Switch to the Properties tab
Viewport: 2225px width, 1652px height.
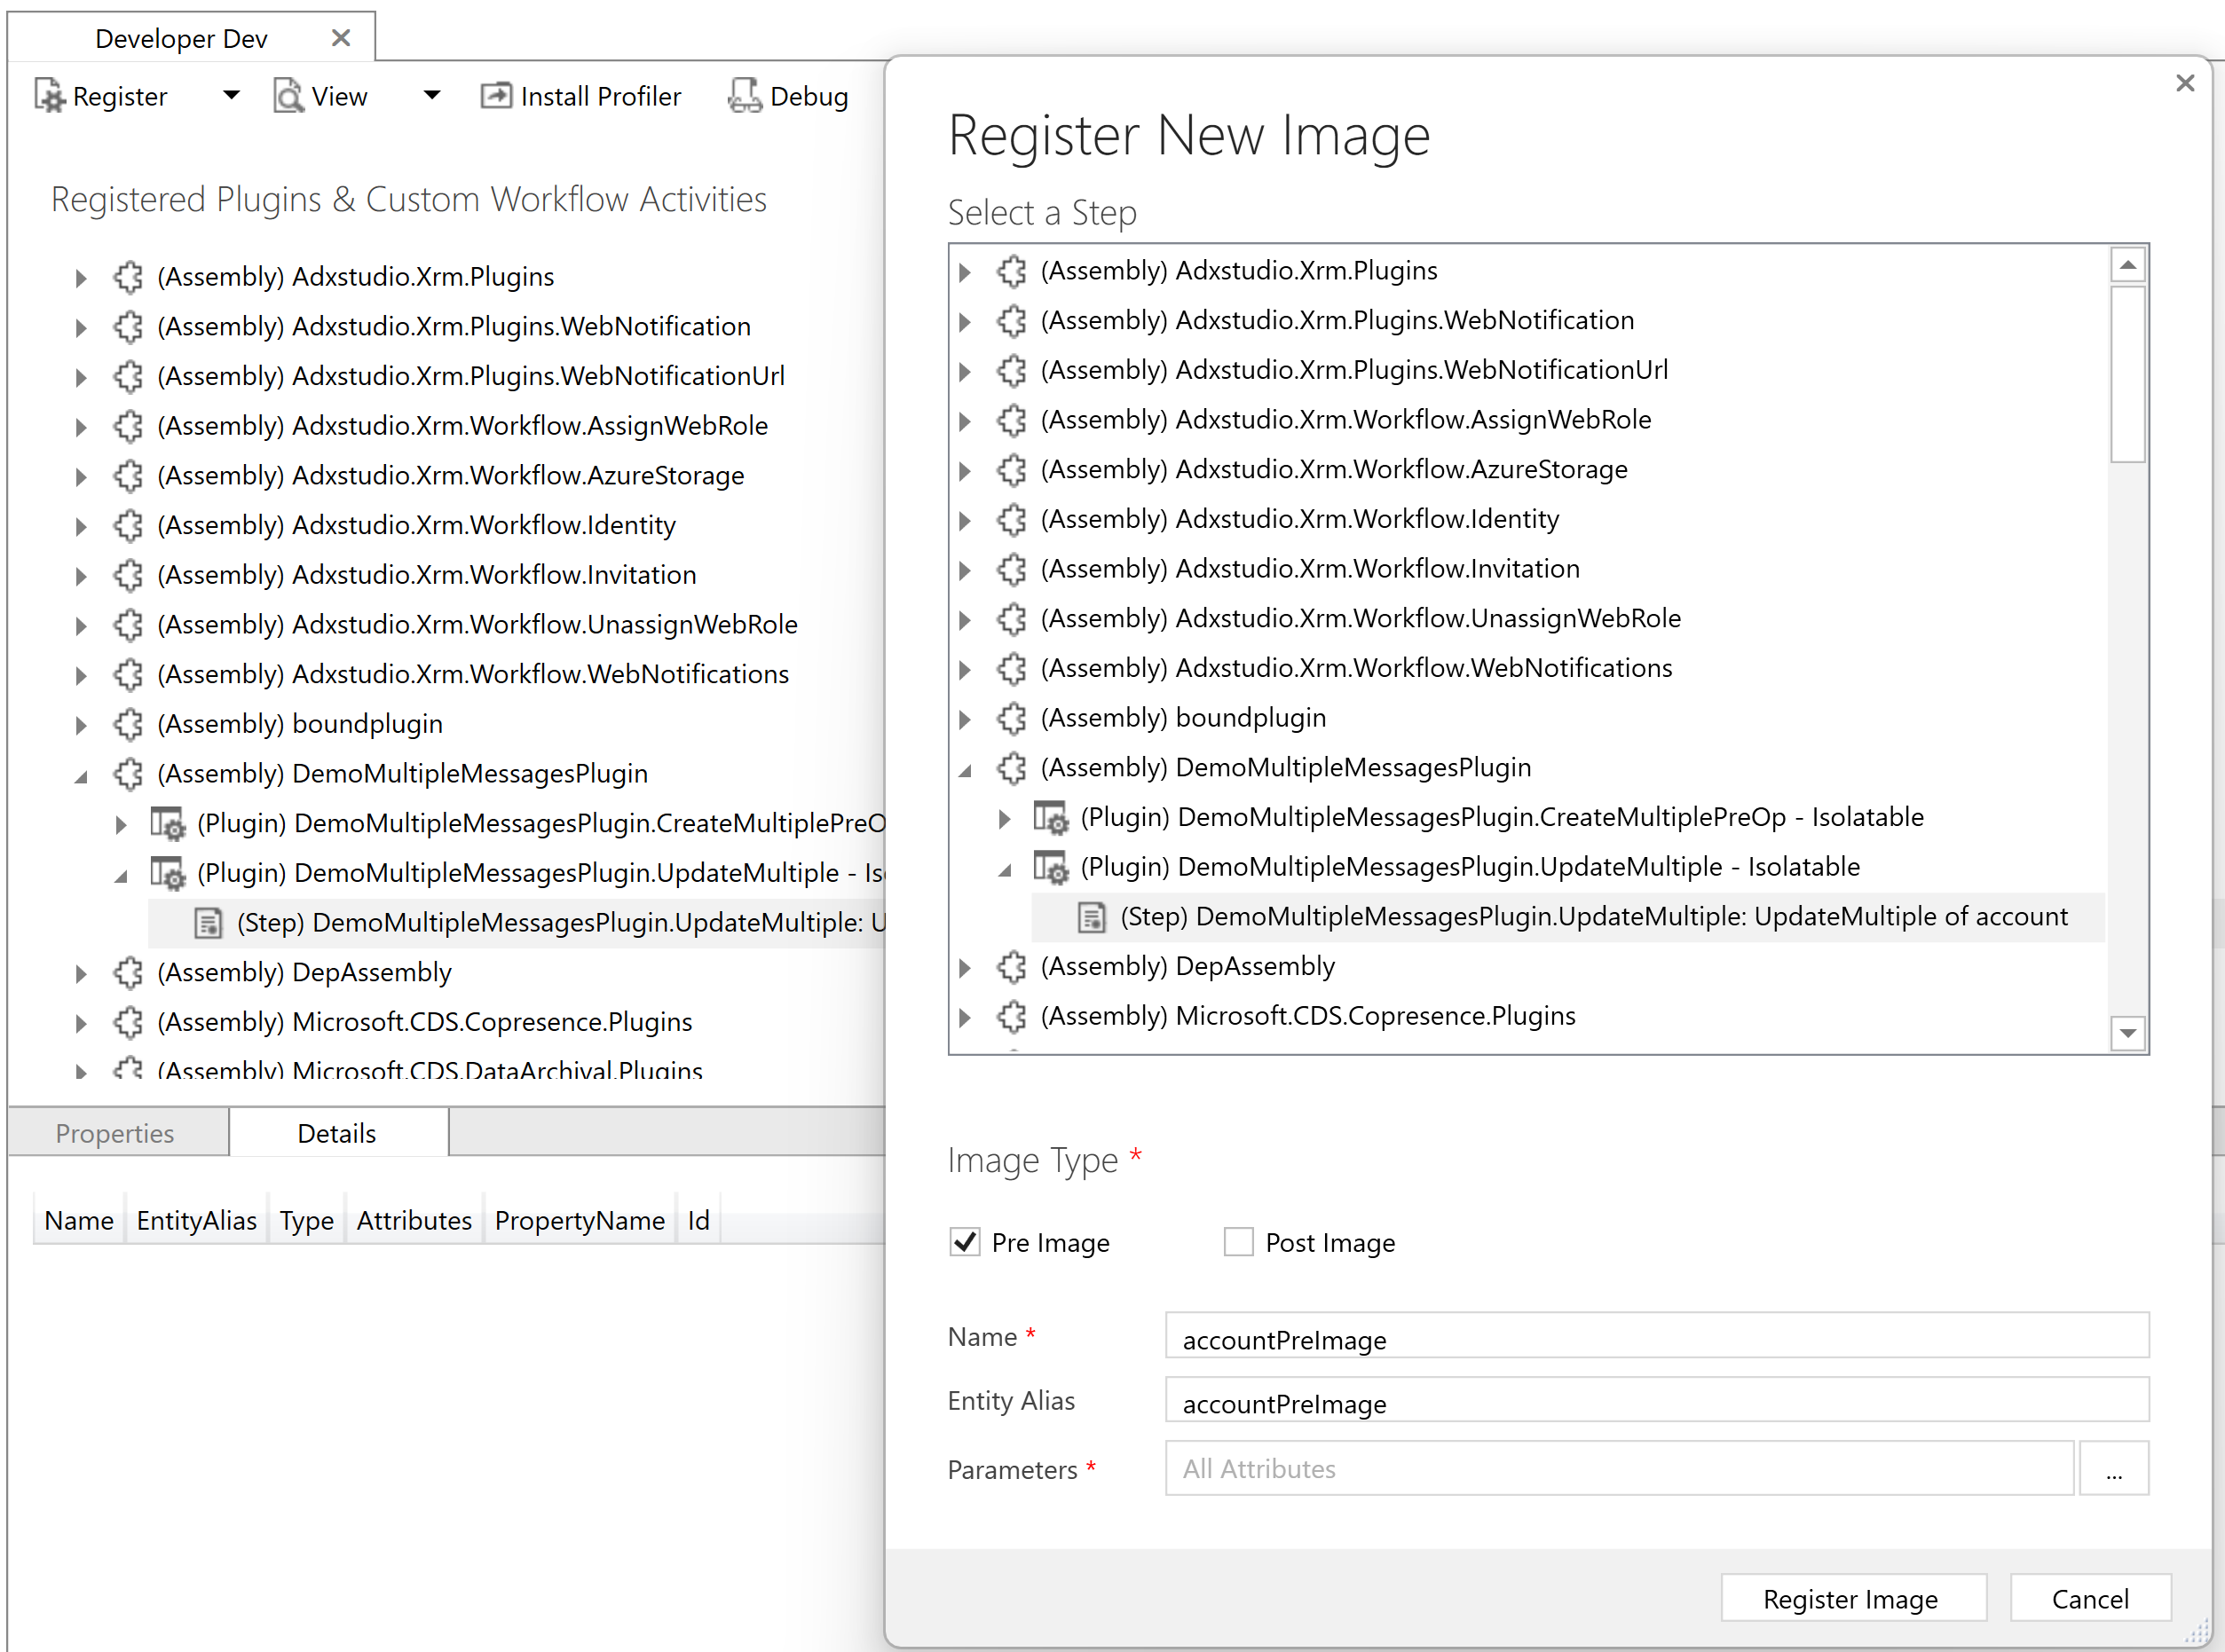coord(115,1133)
